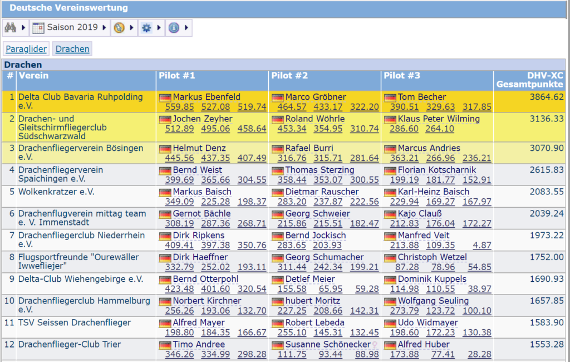Click the blue info icon
570x362 pixels.
tap(174, 28)
